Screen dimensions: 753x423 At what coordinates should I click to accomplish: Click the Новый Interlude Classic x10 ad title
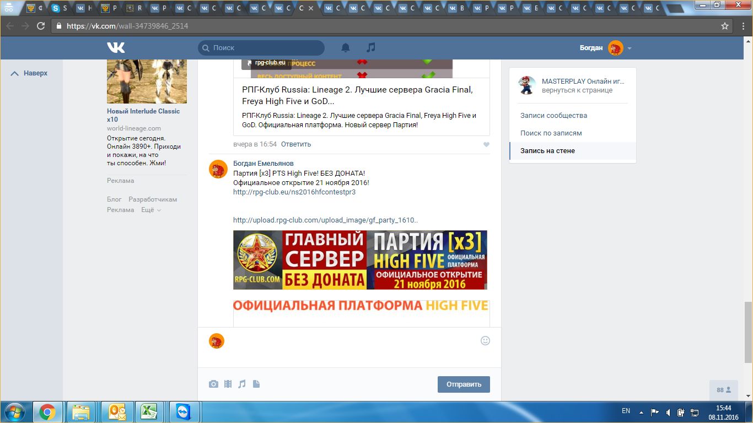(143, 115)
